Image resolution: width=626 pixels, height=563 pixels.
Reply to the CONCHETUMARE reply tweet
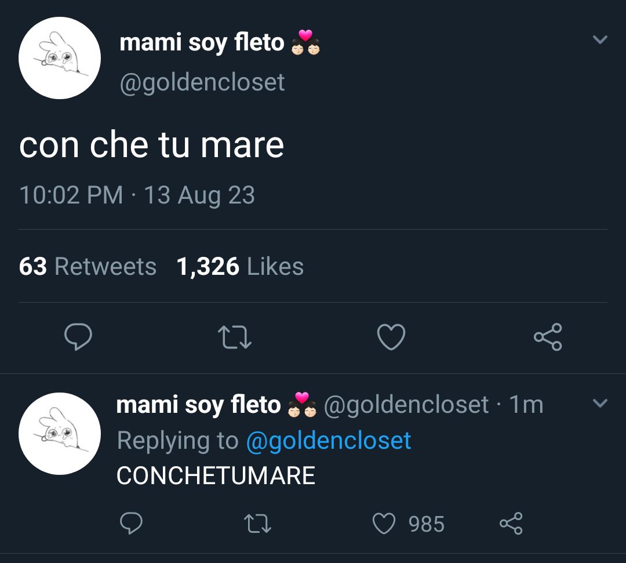point(132,523)
